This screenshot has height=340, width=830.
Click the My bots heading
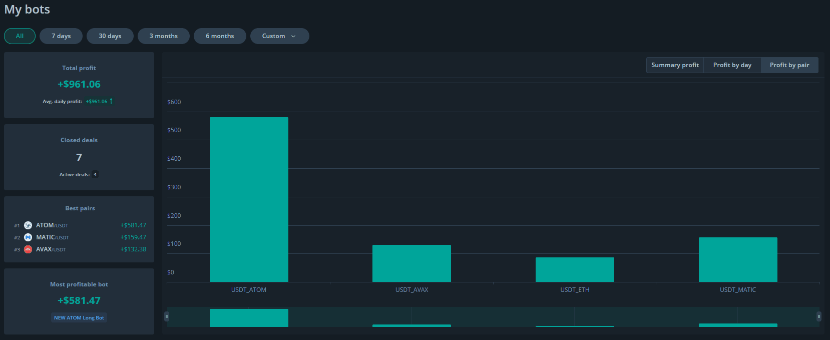coord(27,10)
